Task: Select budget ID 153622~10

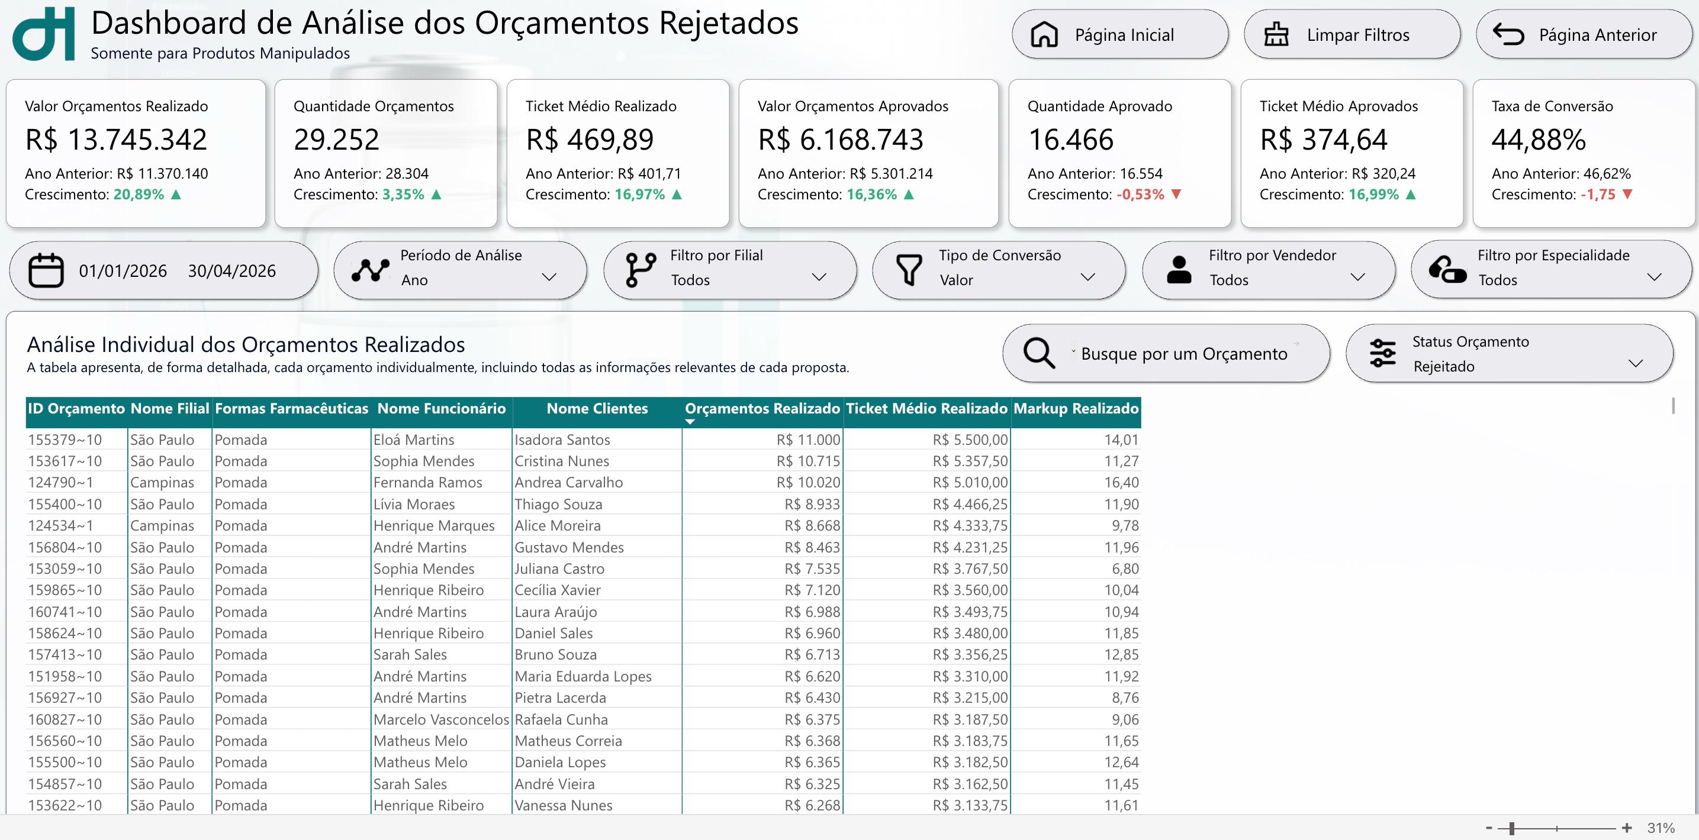Action: point(65,805)
